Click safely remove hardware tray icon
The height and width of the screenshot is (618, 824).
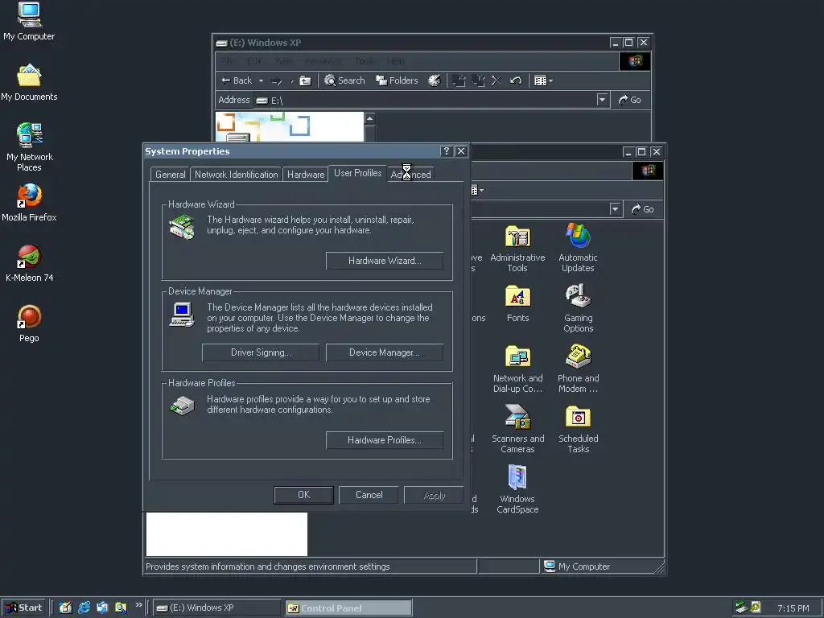(x=740, y=608)
